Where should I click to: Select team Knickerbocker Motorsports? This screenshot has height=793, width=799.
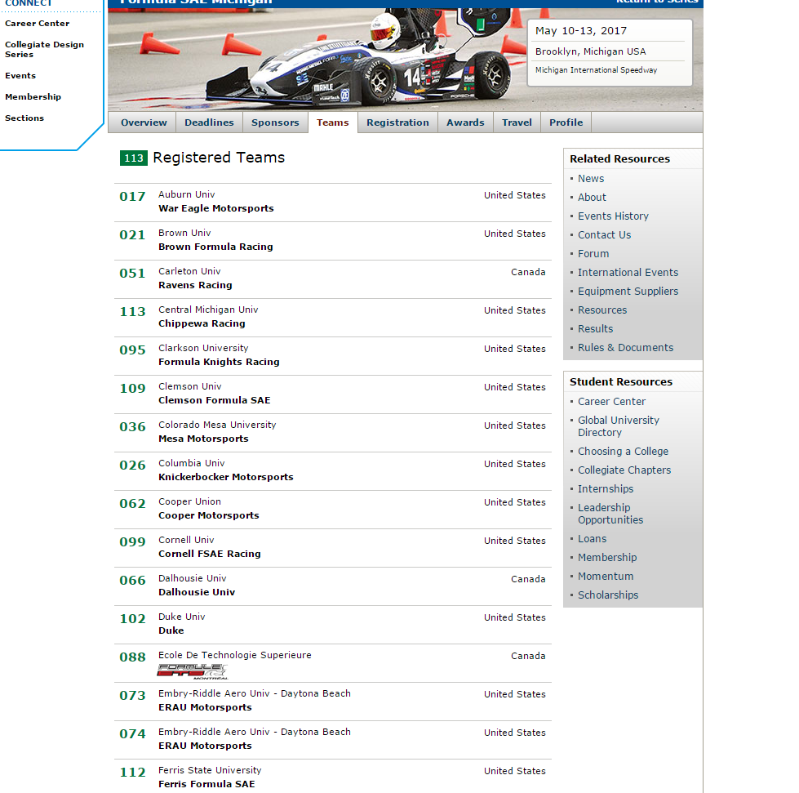[x=226, y=477]
